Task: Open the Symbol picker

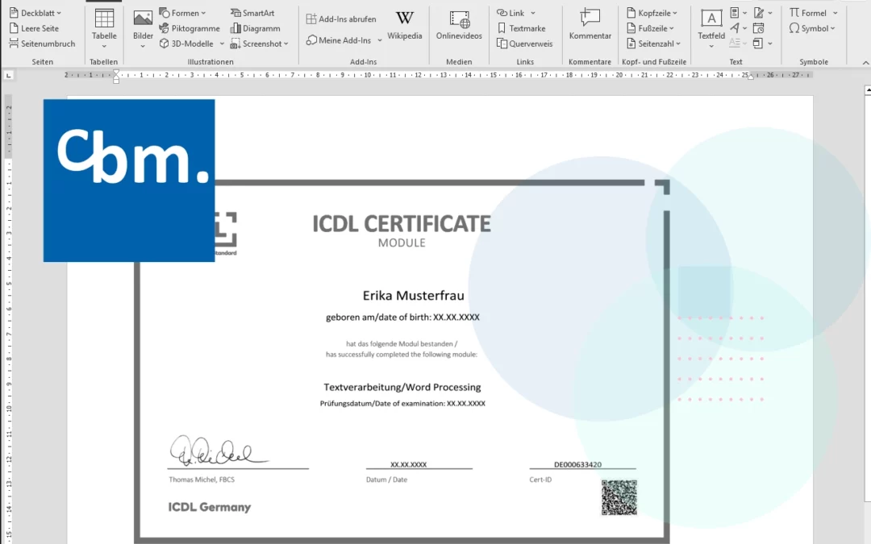Action: [x=812, y=28]
